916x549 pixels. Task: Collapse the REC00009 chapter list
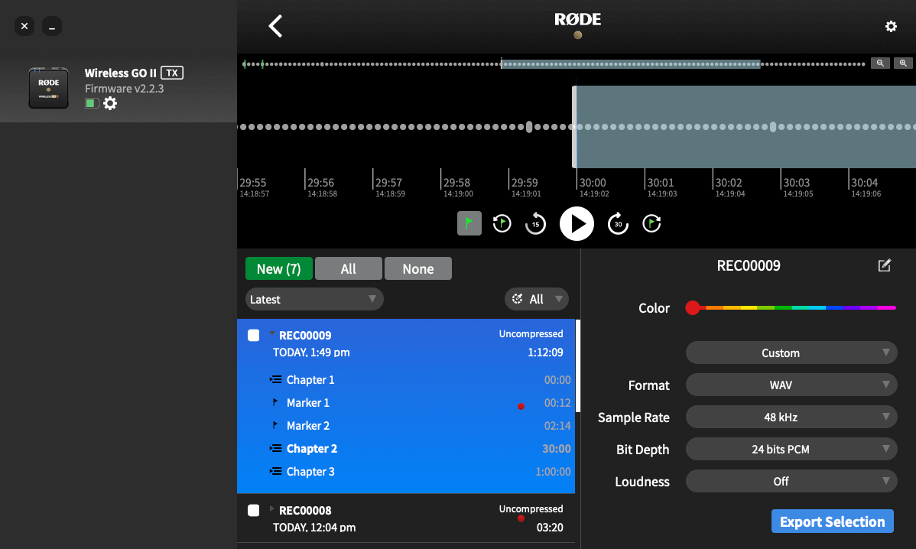271,334
